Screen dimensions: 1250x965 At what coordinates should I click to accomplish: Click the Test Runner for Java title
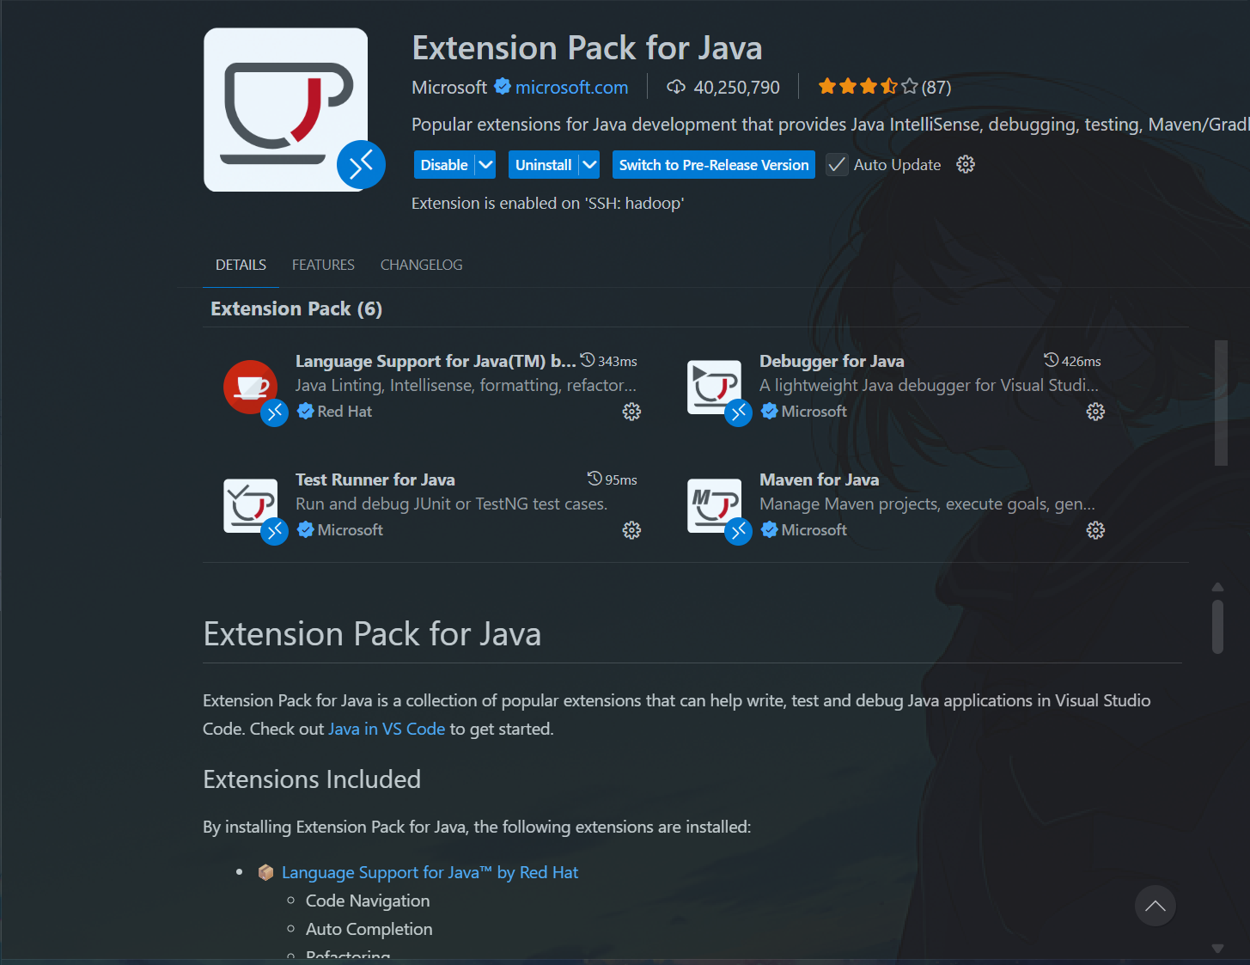(x=375, y=479)
